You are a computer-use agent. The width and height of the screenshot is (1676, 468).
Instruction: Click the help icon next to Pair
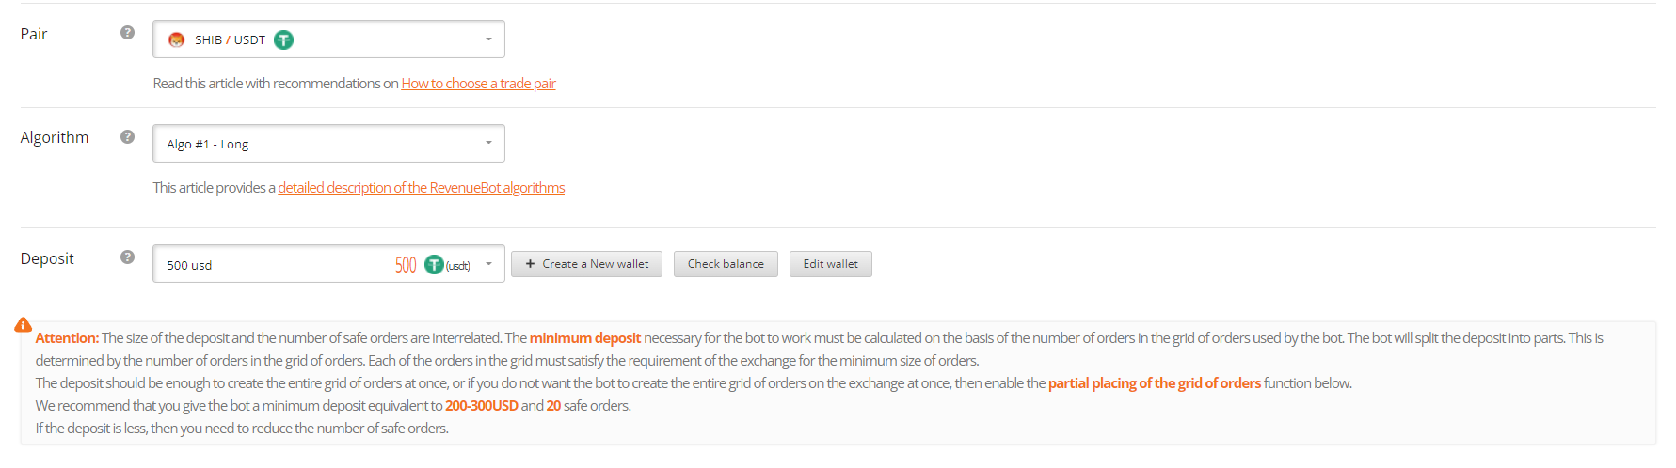click(128, 33)
